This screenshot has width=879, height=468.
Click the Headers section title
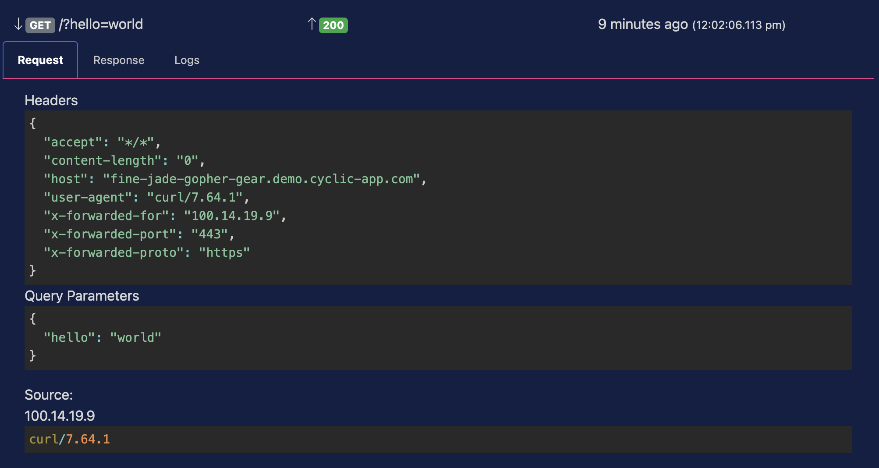coord(52,100)
